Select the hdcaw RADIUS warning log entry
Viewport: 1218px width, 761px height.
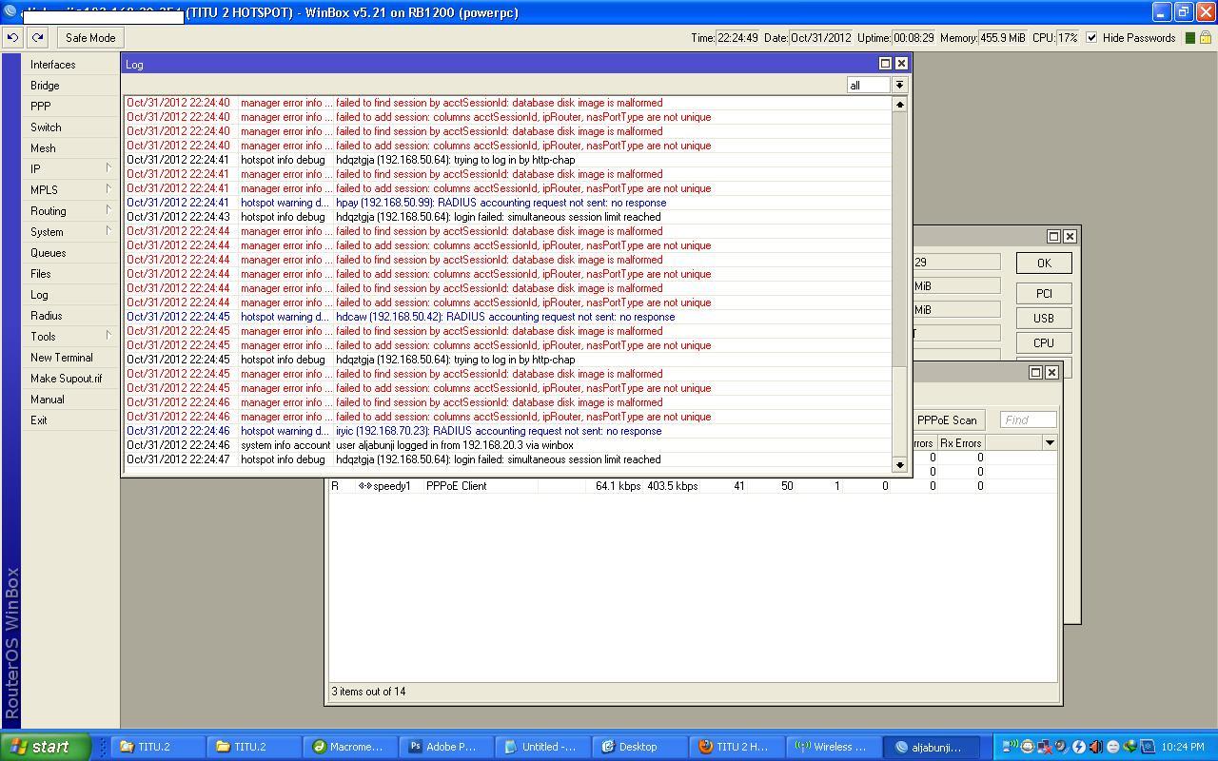[x=508, y=317]
